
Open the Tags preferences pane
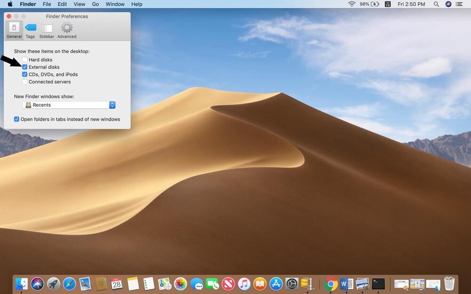pos(30,30)
